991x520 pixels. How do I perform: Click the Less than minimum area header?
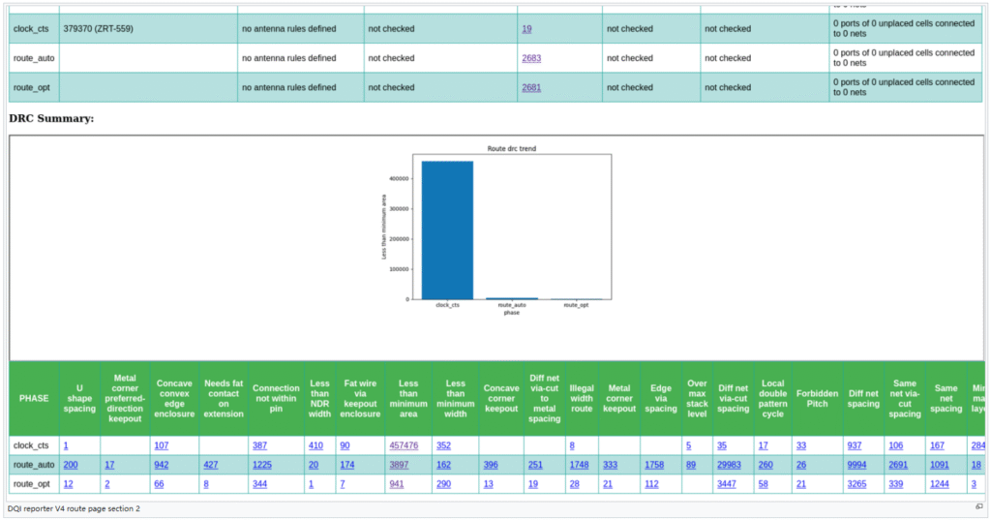pyautogui.click(x=407, y=398)
